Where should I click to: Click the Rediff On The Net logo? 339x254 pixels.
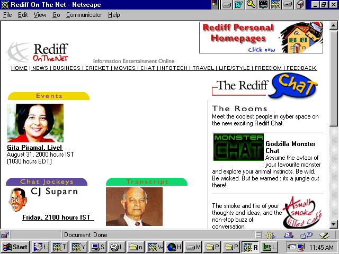click(x=38, y=52)
